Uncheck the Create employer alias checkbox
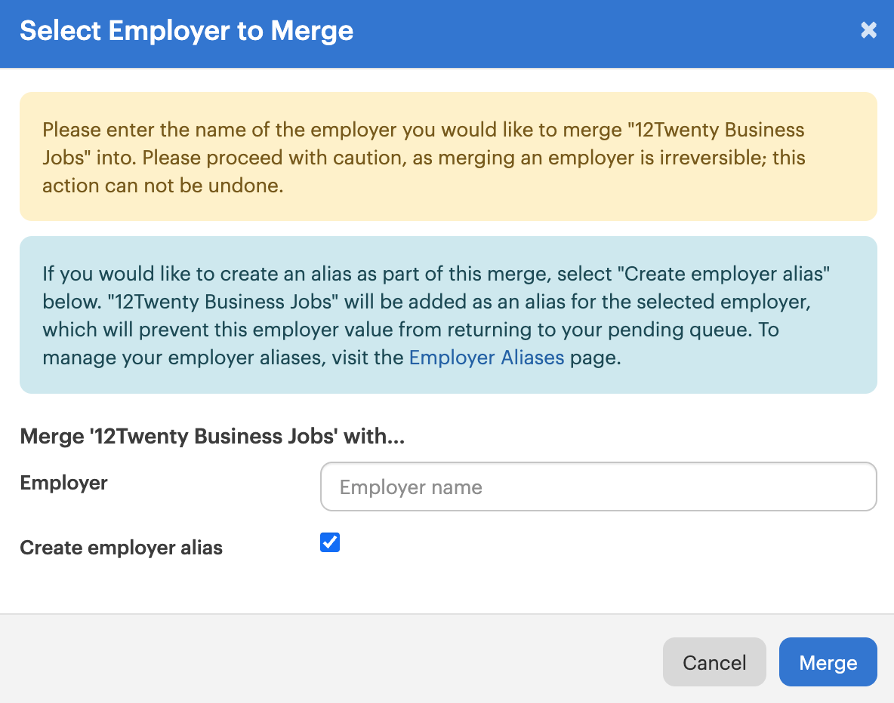This screenshot has width=894, height=703. point(329,542)
